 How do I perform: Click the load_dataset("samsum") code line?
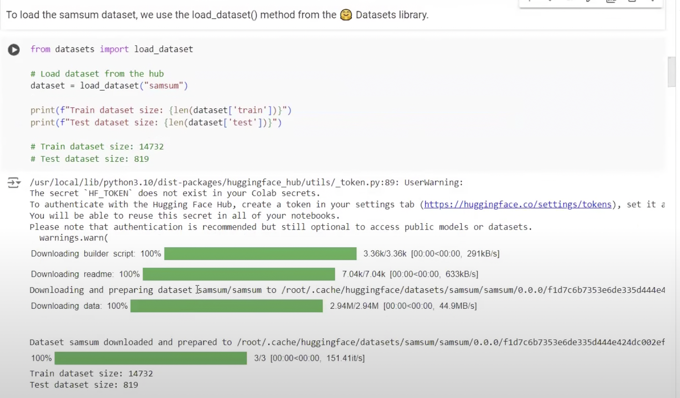coord(109,86)
